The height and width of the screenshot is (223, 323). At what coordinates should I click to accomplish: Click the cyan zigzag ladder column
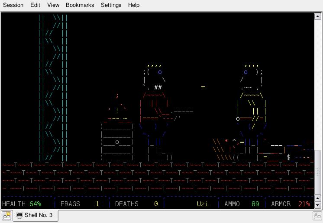tap(53, 87)
